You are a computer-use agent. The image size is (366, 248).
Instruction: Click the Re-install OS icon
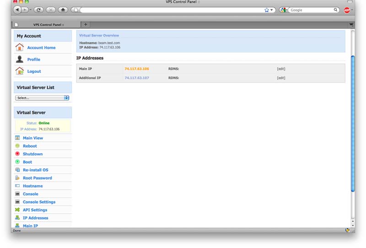[17, 170]
